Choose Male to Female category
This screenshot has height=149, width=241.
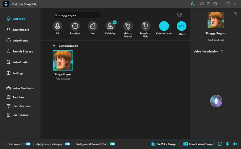128,26
